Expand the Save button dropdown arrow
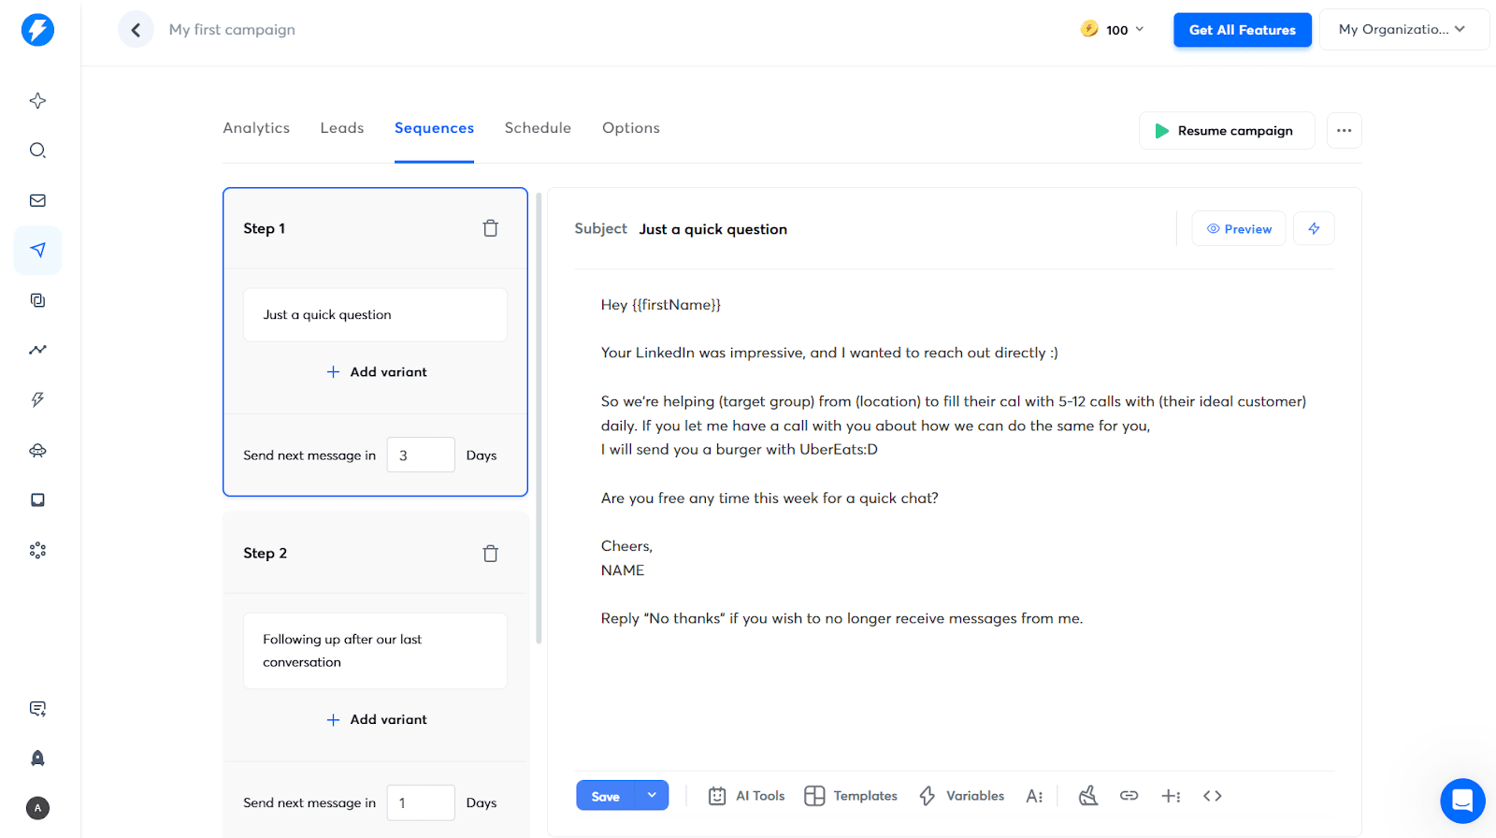 click(652, 796)
